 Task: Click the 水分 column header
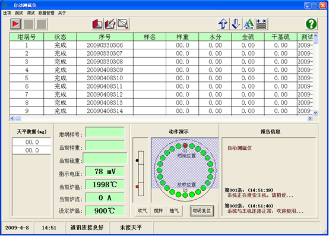click(x=215, y=37)
